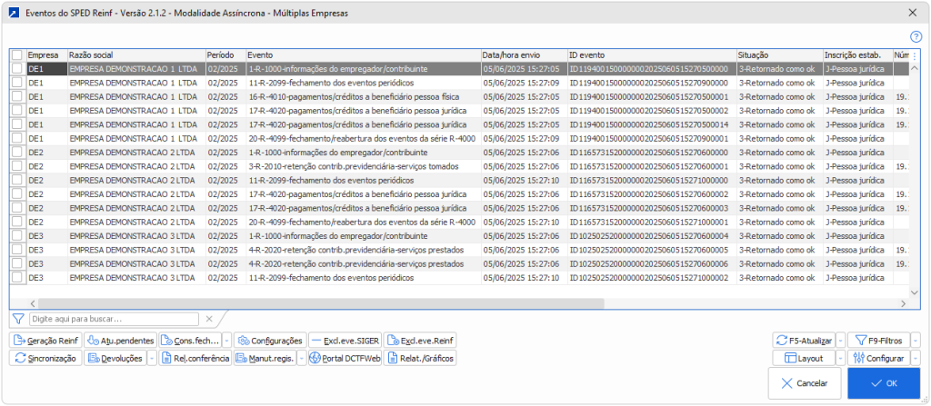The width and height of the screenshot is (931, 406).
Task: Check DE1 1-R-1000 row checkbox
Action: pos(17,69)
